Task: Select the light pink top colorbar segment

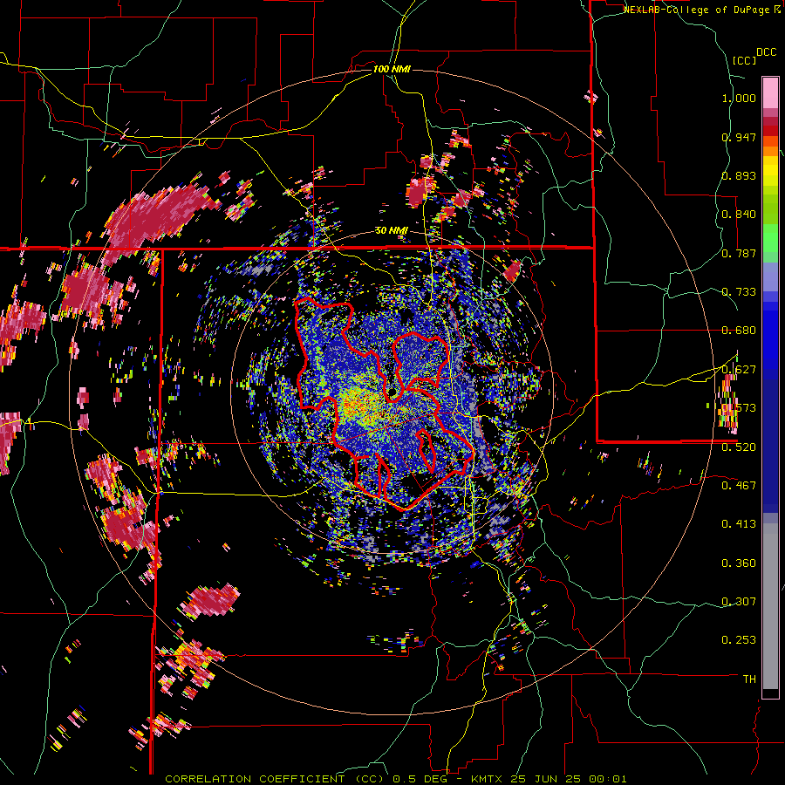Action: [x=770, y=92]
